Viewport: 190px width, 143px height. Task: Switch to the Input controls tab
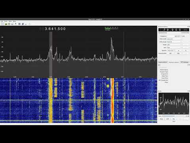pyautogui.click(x=163, y=62)
